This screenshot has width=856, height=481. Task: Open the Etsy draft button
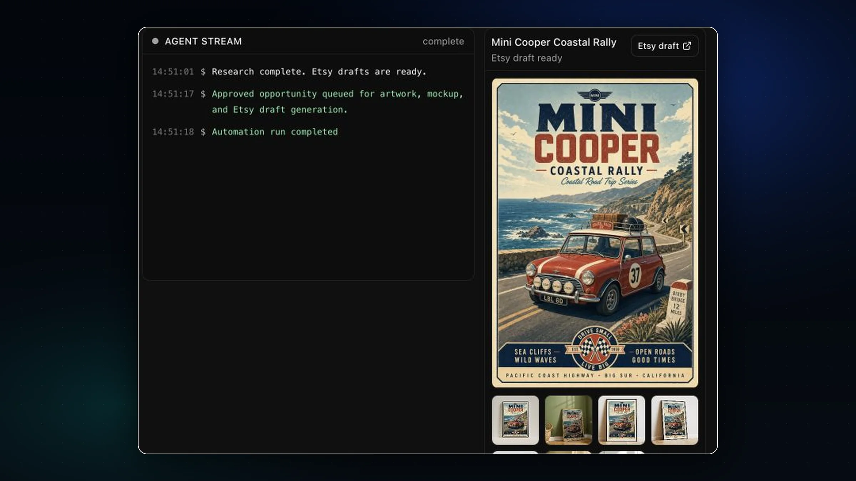664,46
